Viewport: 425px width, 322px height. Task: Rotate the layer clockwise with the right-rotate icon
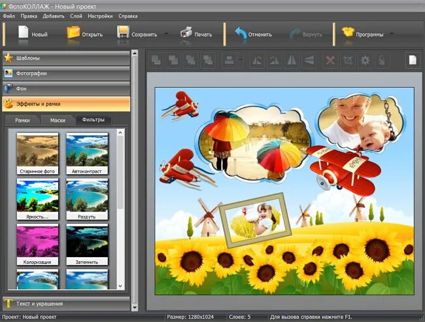tap(274, 60)
